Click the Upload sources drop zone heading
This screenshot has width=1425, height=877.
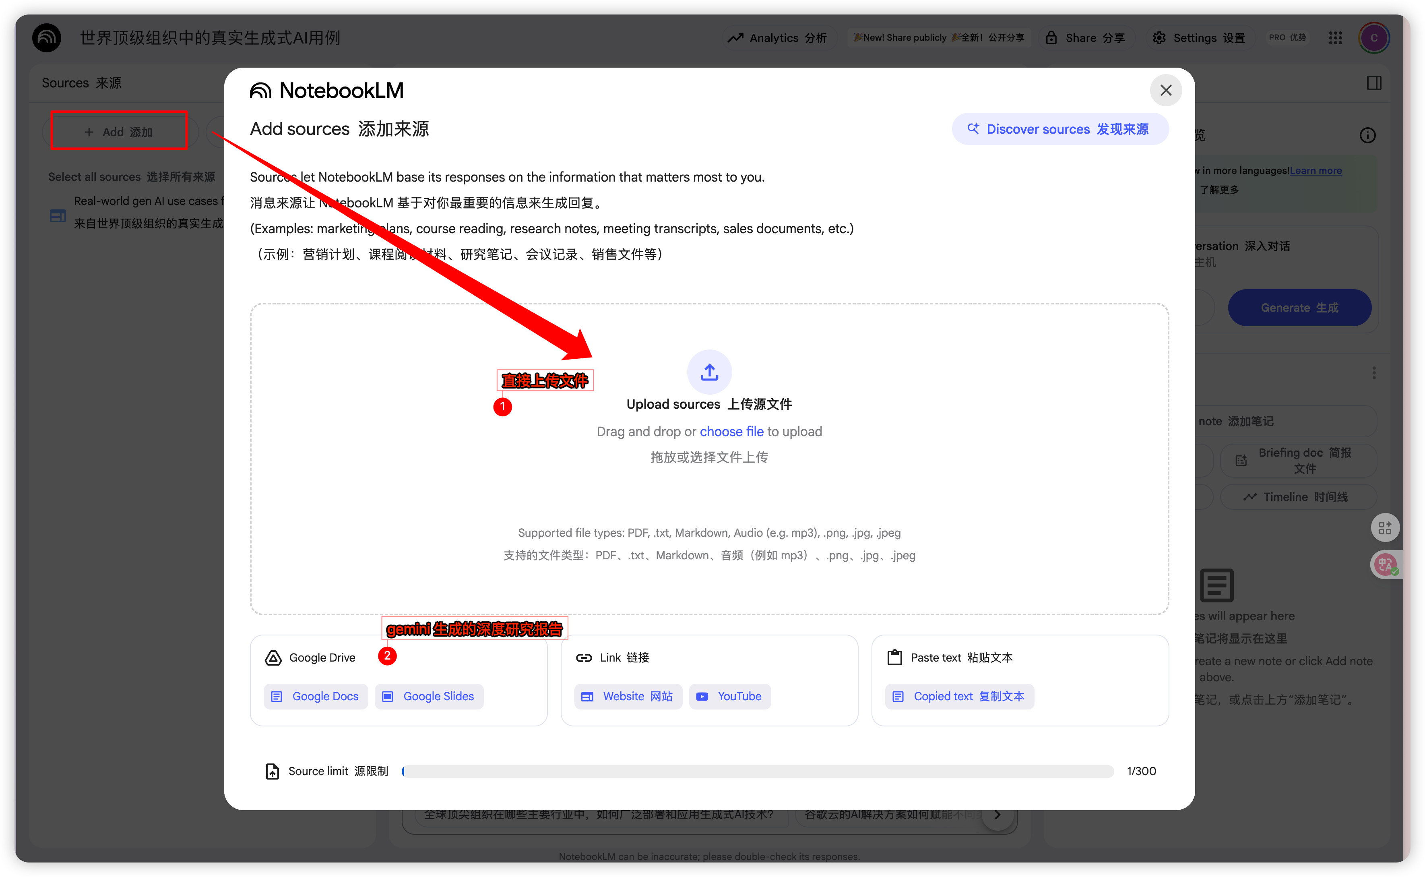pos(709,404)
